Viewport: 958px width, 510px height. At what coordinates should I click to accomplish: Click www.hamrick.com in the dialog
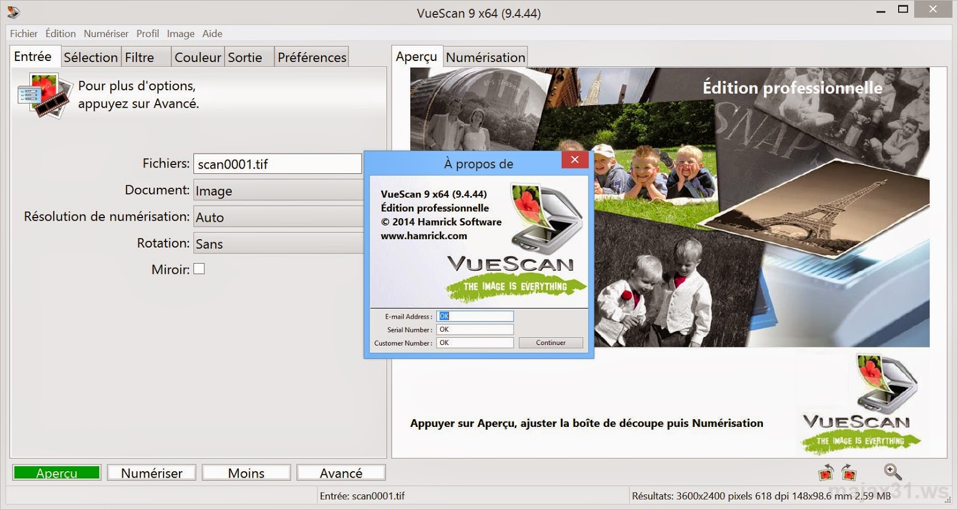424,236
